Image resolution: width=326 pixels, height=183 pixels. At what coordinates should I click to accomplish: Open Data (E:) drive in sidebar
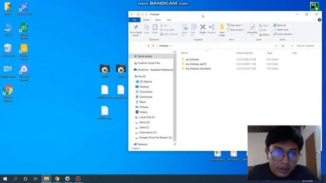[144, 127]
